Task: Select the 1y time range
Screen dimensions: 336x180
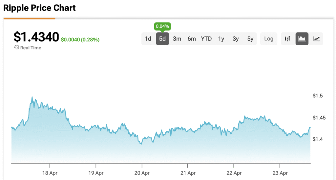Action: pos(221,39)
